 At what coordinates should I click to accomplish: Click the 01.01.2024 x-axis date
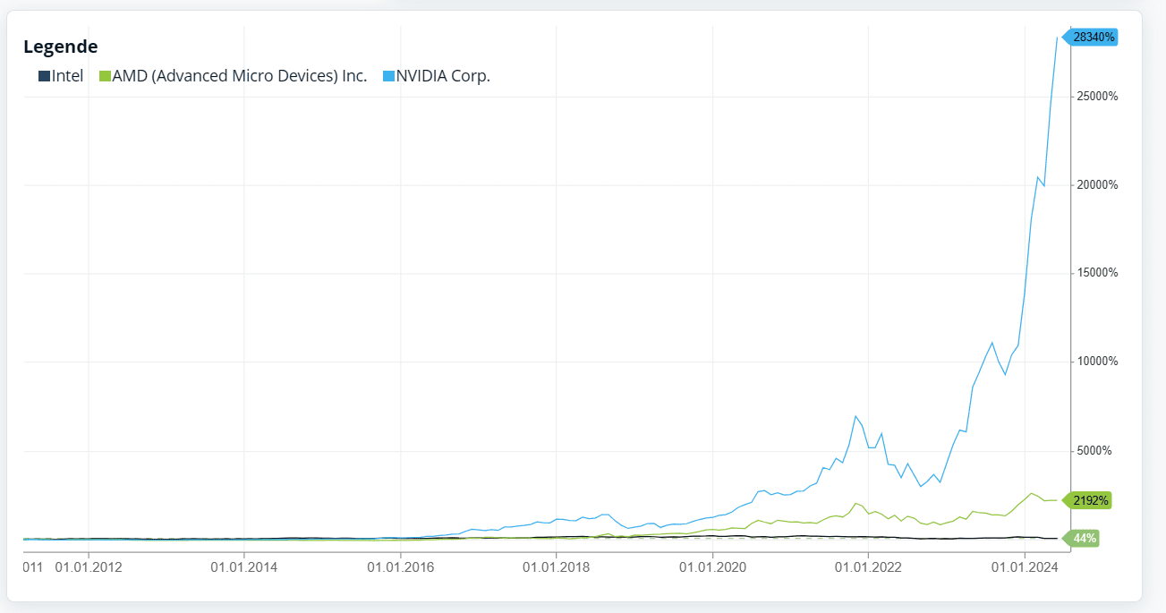(1024, 567)
